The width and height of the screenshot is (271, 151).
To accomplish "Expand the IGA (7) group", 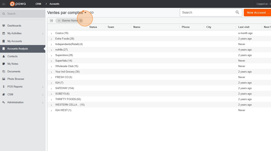I will pyautogui.click(x=51, y=83).
